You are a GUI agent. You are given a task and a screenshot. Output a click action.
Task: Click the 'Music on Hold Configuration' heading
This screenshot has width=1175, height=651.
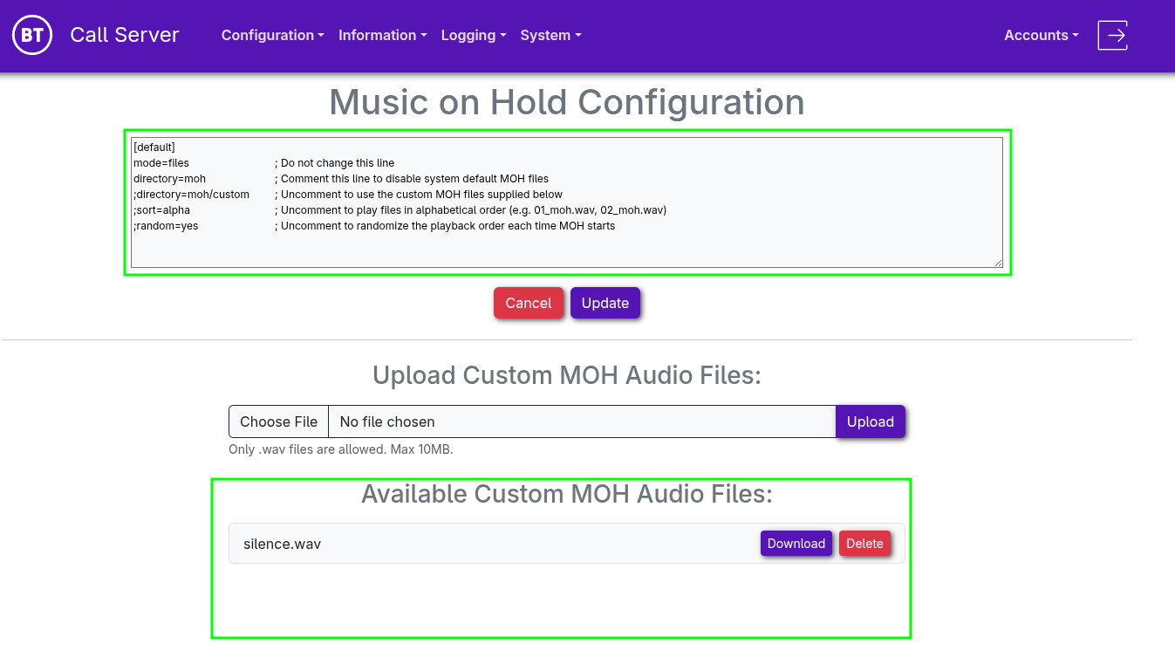pyautogui.click(x=567, y=102)
